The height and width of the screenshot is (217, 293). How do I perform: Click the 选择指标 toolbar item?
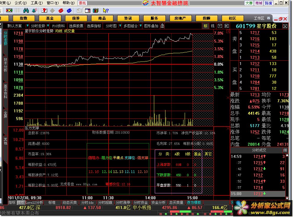(94, 26)
